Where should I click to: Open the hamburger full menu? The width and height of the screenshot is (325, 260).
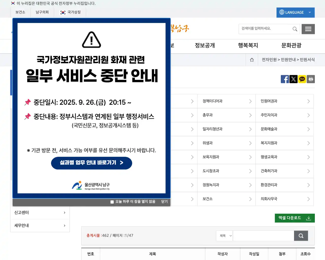[x=308, y=29]
